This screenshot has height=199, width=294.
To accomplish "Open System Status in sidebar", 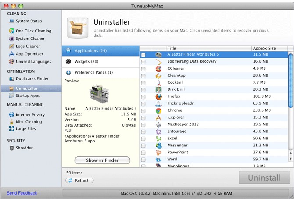I will [x=29, y=21].
